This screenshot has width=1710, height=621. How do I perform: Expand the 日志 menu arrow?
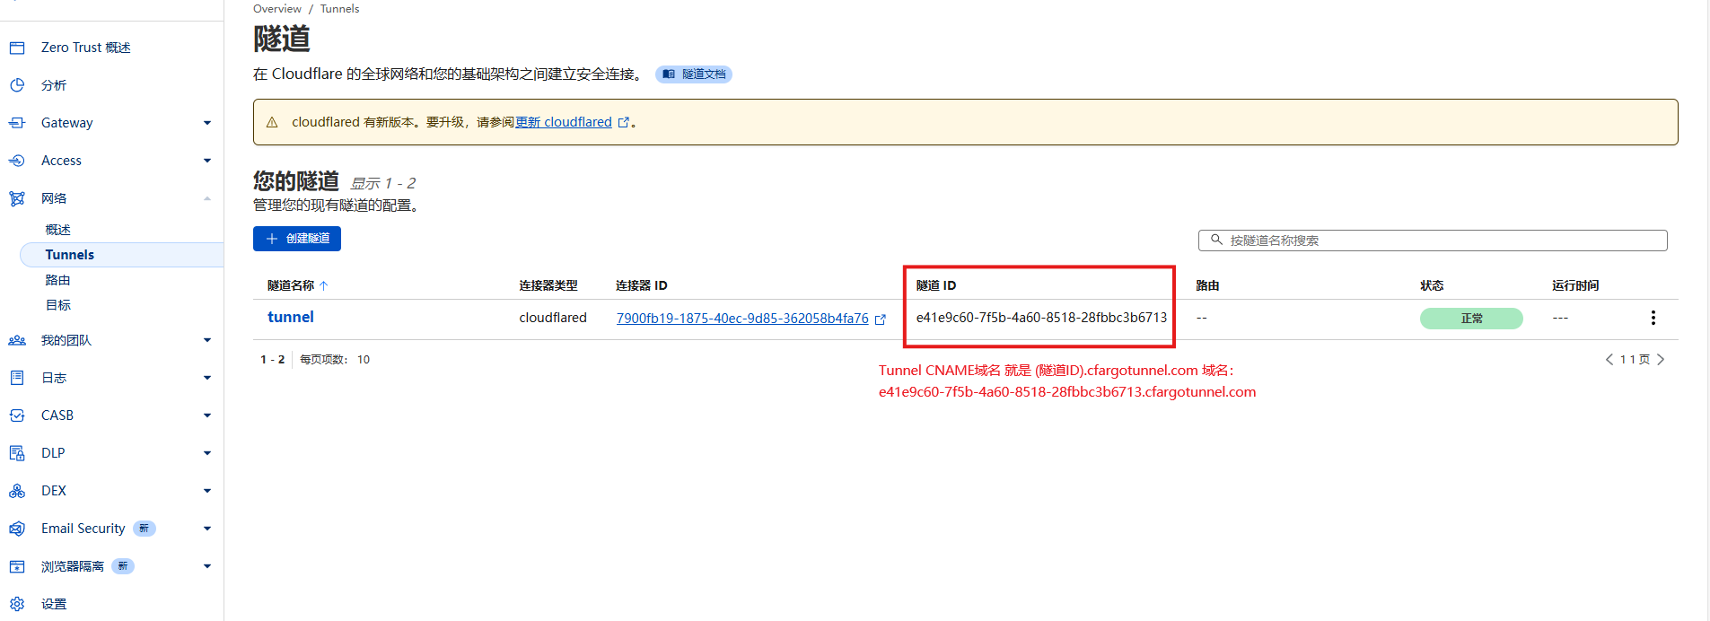(x=207, y=378)
